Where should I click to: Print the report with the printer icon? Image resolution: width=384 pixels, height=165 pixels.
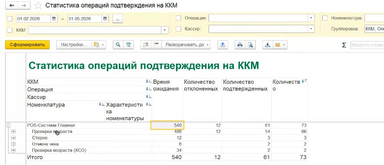click(240, 44)
